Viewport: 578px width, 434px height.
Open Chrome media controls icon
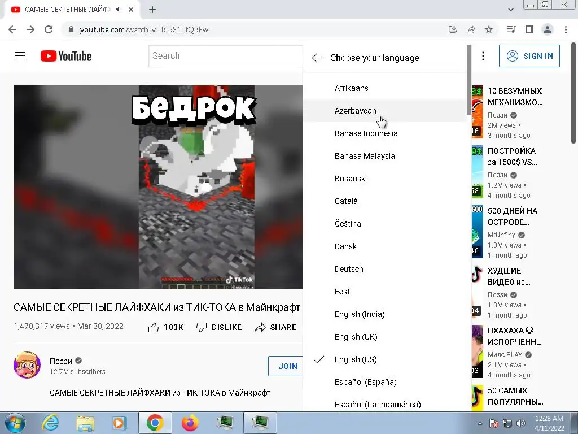(x=511, y=29)
